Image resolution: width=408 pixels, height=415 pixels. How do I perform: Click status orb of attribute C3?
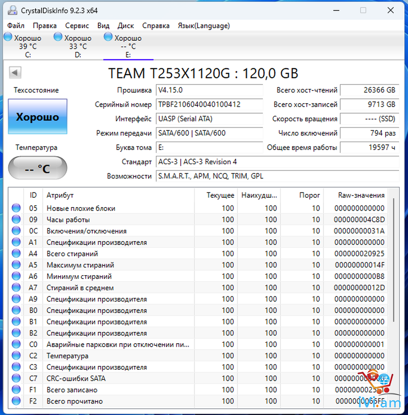[x=16, y=367]
